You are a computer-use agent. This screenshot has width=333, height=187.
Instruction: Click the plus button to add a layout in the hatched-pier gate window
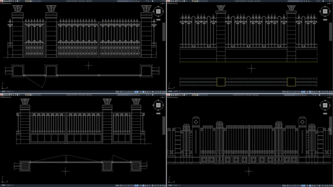12,185
